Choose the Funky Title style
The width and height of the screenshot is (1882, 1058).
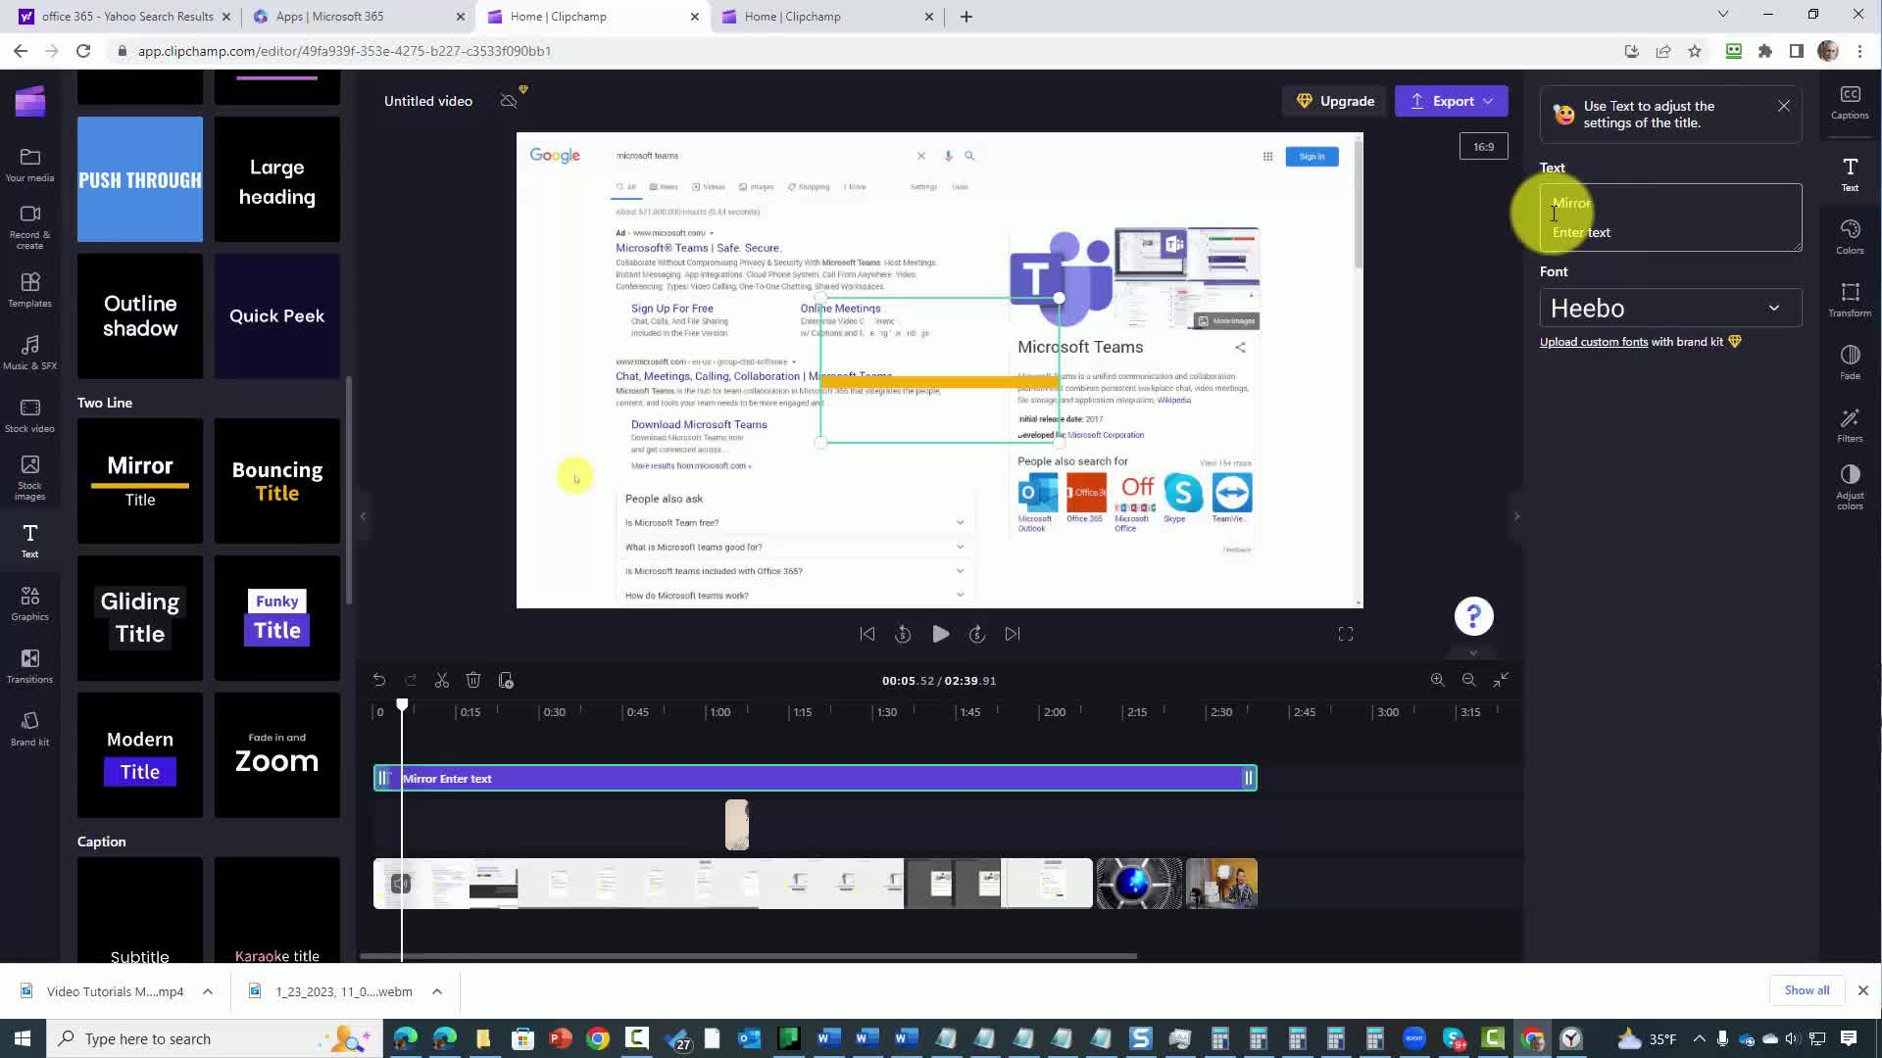pos(277,618)
